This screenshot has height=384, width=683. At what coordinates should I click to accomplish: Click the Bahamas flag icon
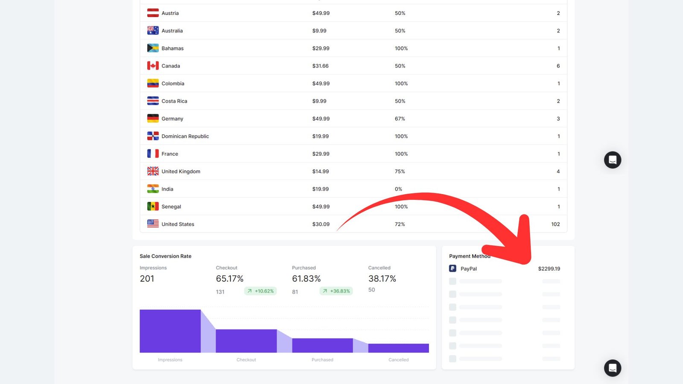point(153,48)
